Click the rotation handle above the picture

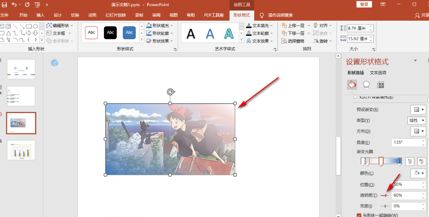pyautogui.click(x=171, y=92)
